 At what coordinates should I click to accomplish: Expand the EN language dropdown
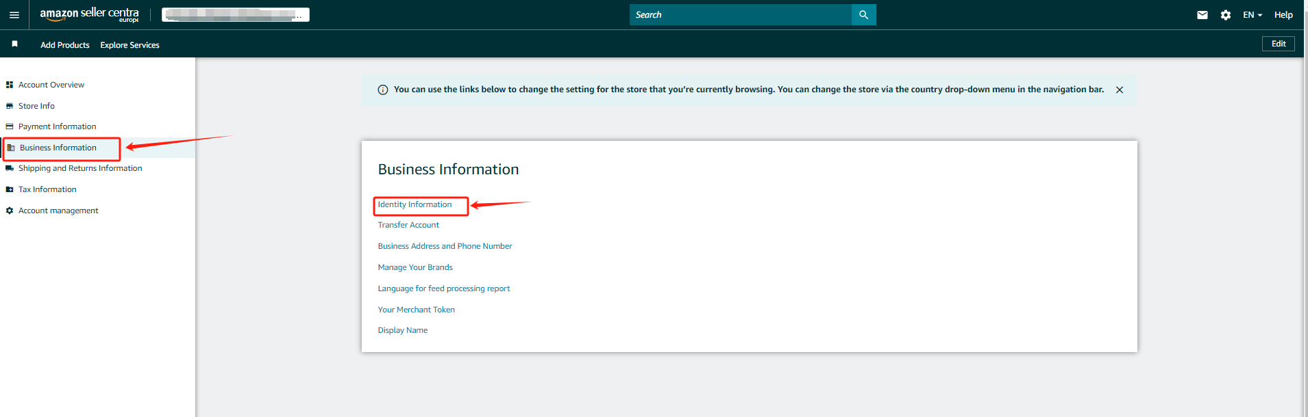coord(1253,14)
